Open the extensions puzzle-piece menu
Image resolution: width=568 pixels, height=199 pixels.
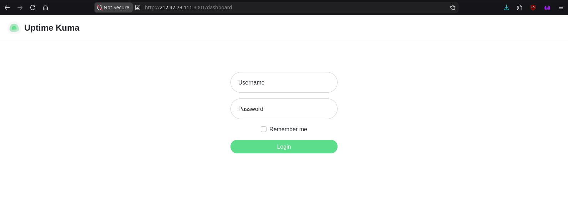click(519, 7)
